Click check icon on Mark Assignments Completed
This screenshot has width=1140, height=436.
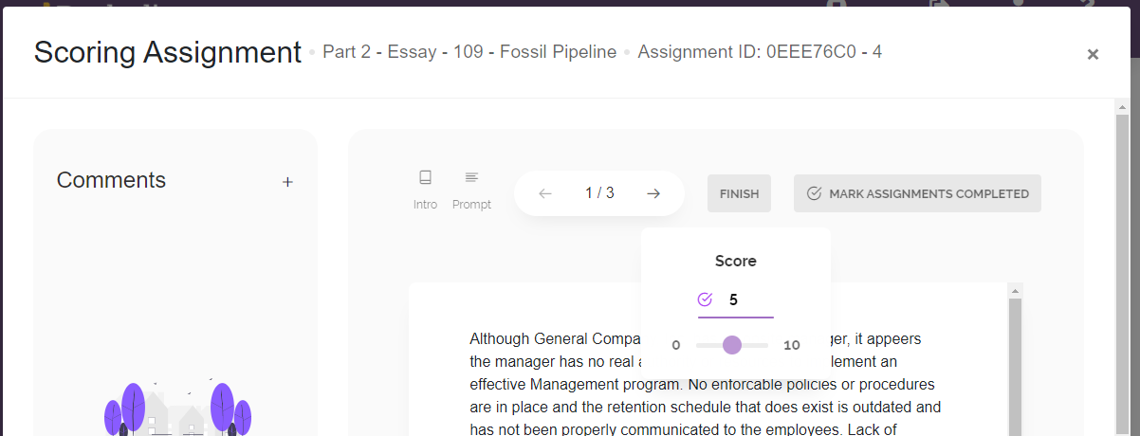point(814,193)
